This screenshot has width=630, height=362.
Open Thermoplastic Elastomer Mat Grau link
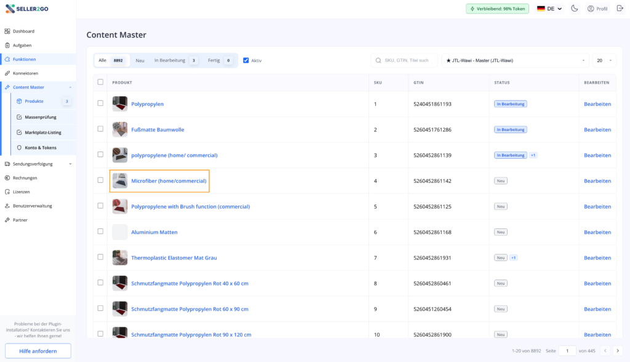pos(174,258)
